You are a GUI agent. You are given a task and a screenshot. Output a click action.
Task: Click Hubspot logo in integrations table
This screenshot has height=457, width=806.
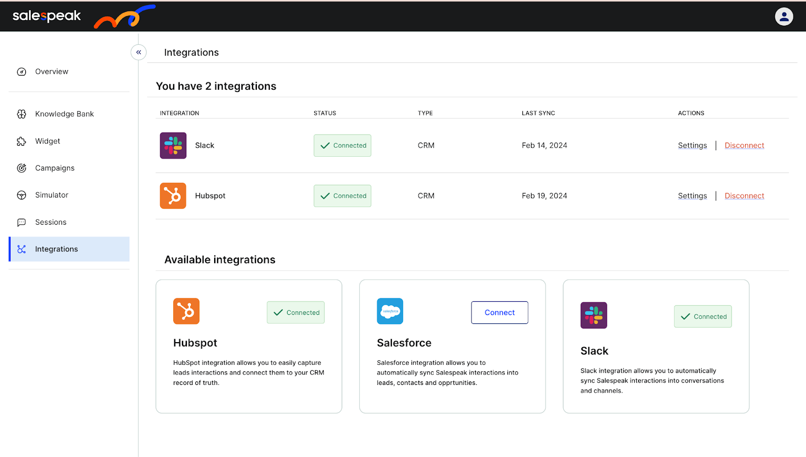pos(173,195)
